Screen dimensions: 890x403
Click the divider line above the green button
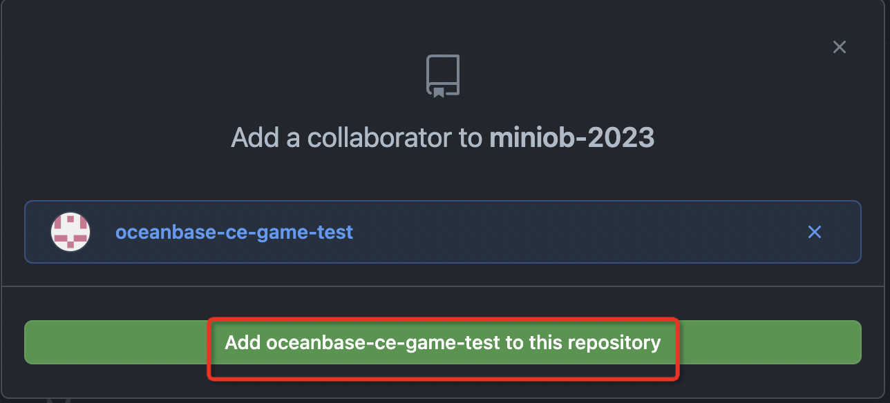pos(443,286)
